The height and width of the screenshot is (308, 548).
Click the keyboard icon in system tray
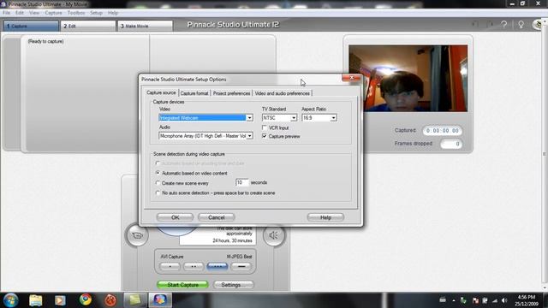point(443,300)
